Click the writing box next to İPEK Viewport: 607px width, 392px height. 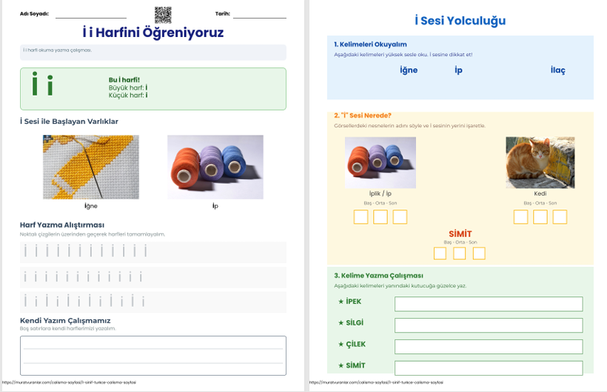click(x=489, y=304)
